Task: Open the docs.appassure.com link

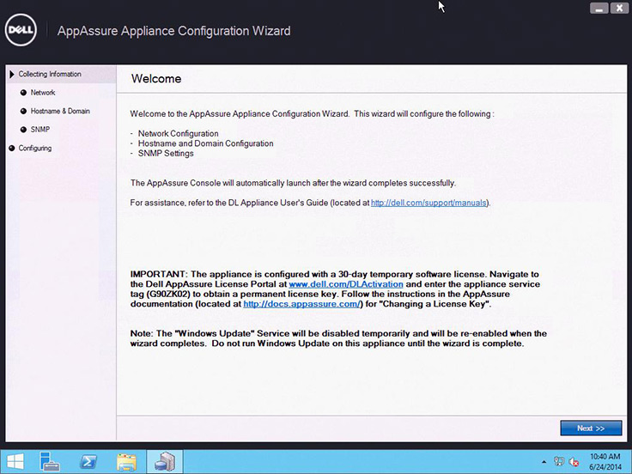Action: (301, 304)
